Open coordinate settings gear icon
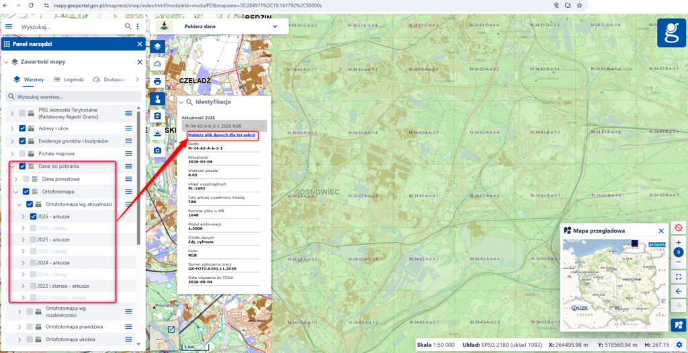Image resolution: width=688 pixels, height=353 pixels. coord(679,345)
